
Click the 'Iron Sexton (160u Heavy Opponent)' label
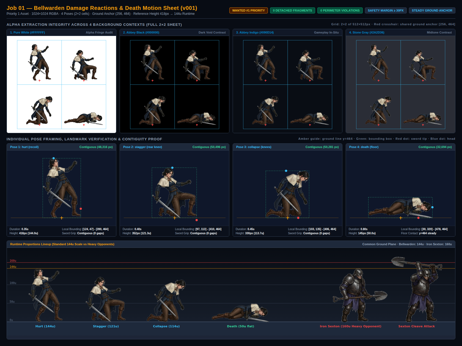351,326
